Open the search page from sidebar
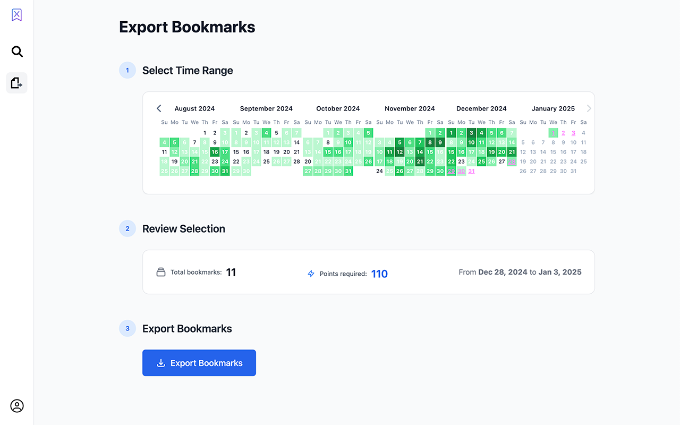The width and height of the screenshot is (680, 425). pyautogui.click(x=17, y=52)
